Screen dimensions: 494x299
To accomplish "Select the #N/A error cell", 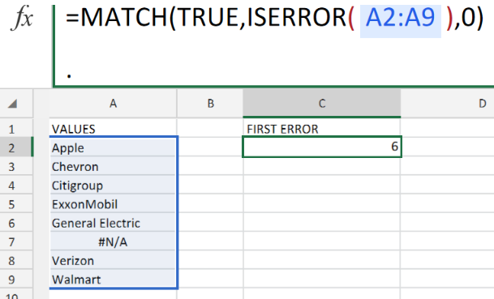I will (x=113, y=242).
